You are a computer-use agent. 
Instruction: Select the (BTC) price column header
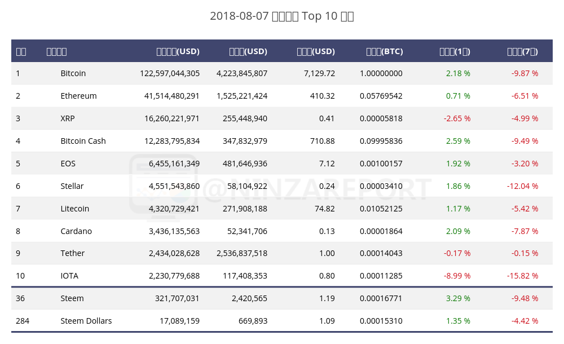coord(385,51)
